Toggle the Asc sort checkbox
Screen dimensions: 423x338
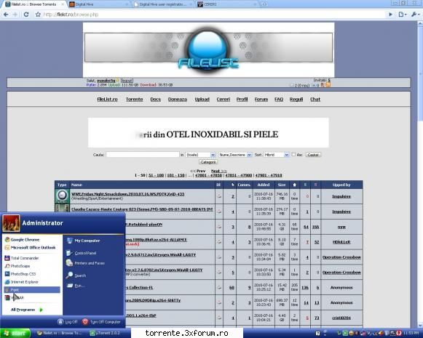pos(293,155)
